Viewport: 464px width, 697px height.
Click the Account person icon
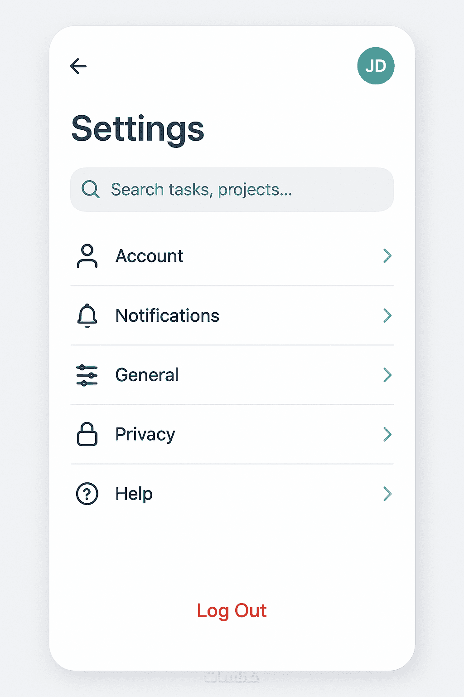pyautogui.click(x=87, y=256)
